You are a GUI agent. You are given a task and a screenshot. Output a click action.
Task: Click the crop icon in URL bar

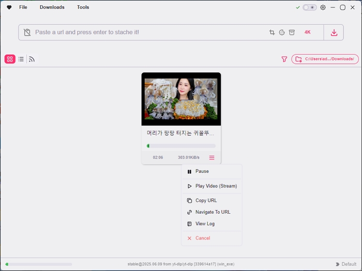tap(272, 32)
